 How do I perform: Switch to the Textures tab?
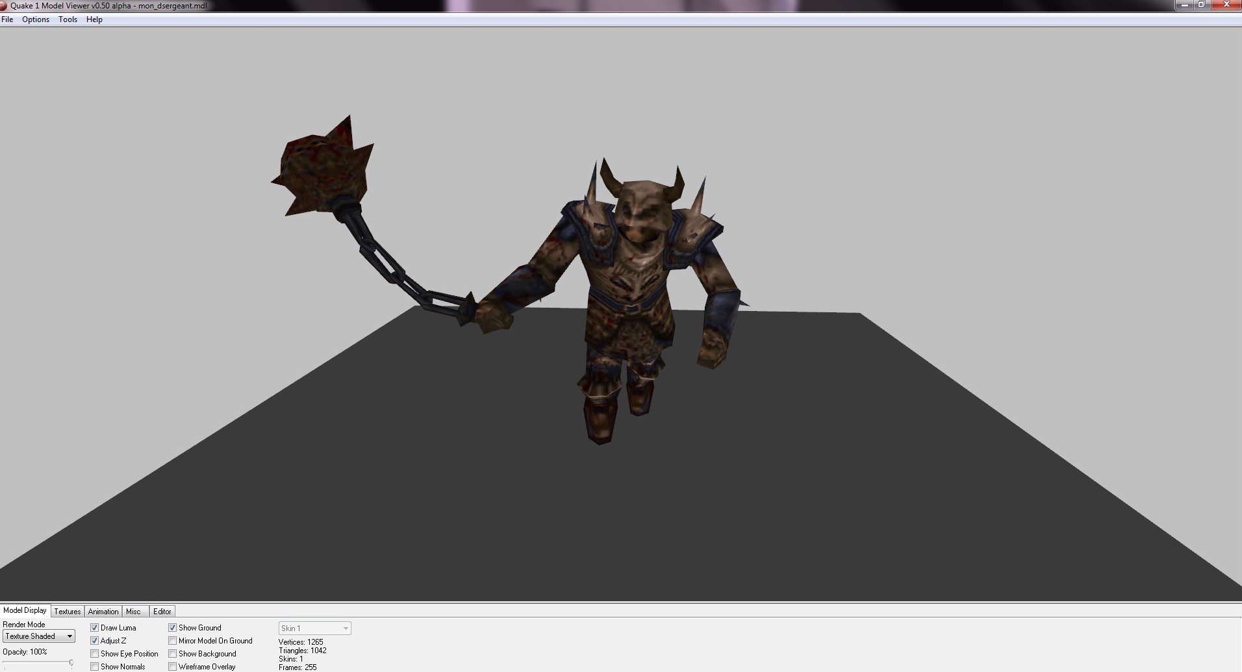[68, 612]
